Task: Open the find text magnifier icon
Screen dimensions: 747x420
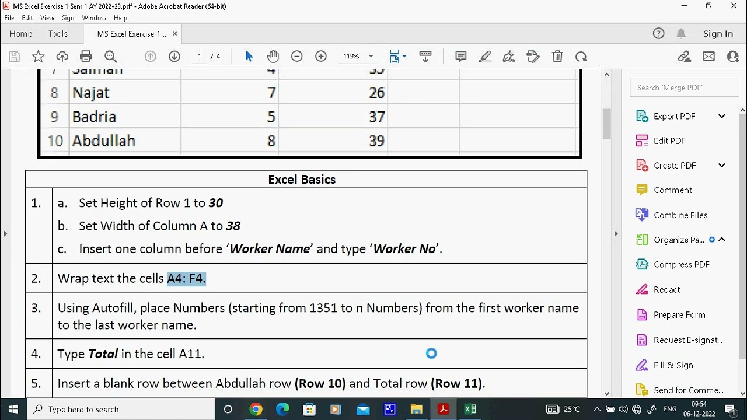Action: pyautogui.click(x=110, y=57)
